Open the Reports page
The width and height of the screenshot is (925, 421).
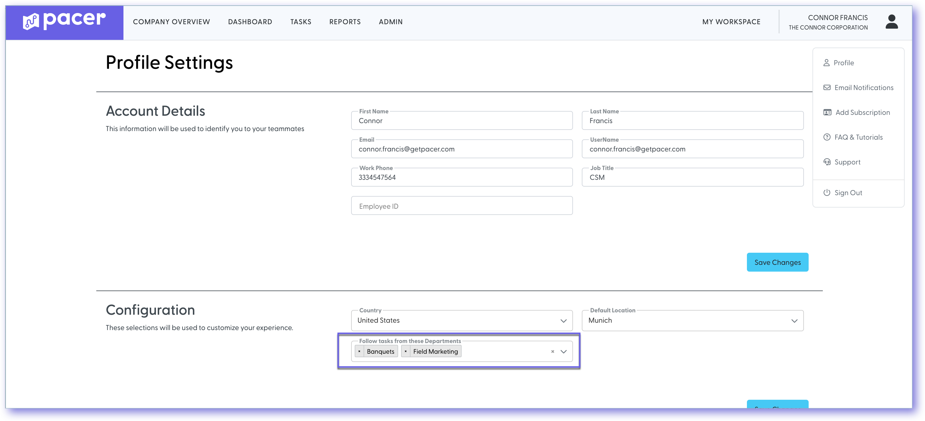345,22
